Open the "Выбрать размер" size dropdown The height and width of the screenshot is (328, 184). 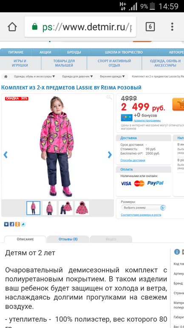click(143, 208)
